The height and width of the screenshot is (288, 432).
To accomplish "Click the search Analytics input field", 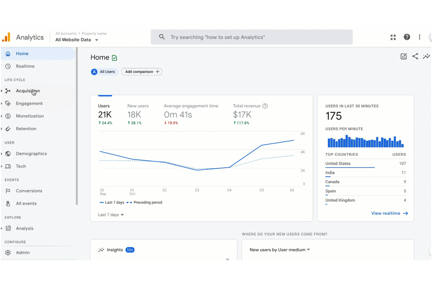I will [x=252, y=37].
